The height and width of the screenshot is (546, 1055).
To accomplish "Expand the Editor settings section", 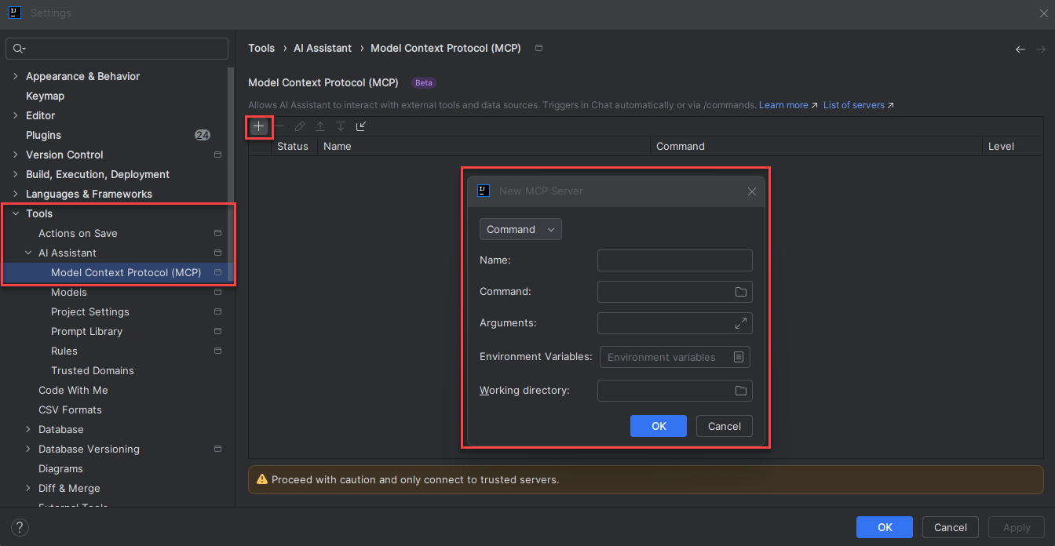I will click(x=16, y=115).
